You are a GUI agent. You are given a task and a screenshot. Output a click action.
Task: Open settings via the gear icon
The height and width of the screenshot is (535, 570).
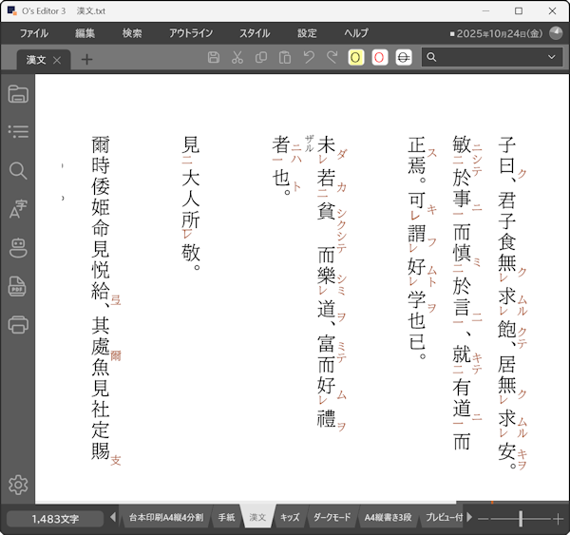pyautogui.click(x=17, y=485)
